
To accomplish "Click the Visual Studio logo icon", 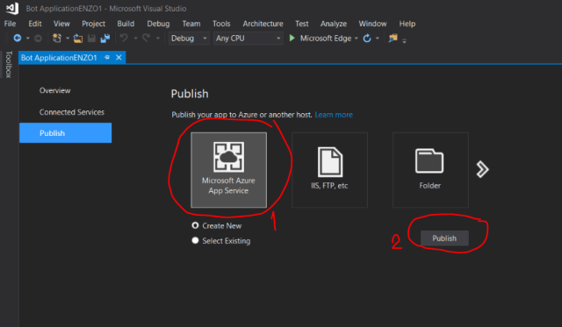I will tap(12, 8).
